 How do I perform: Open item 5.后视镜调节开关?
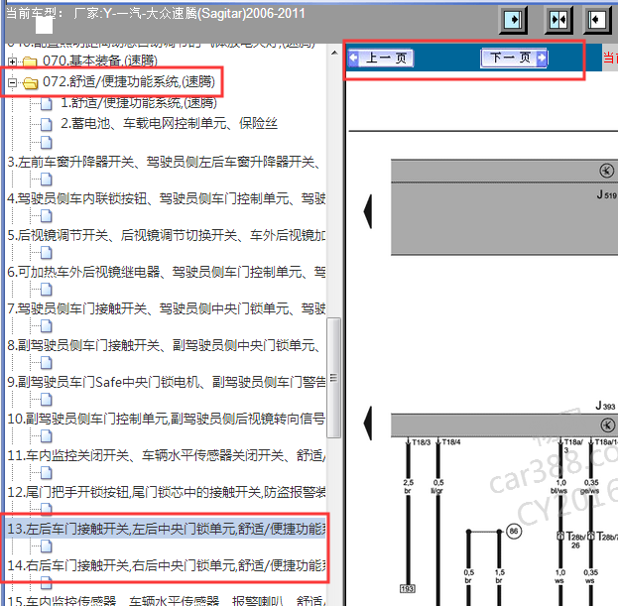(x=167, y=235)
